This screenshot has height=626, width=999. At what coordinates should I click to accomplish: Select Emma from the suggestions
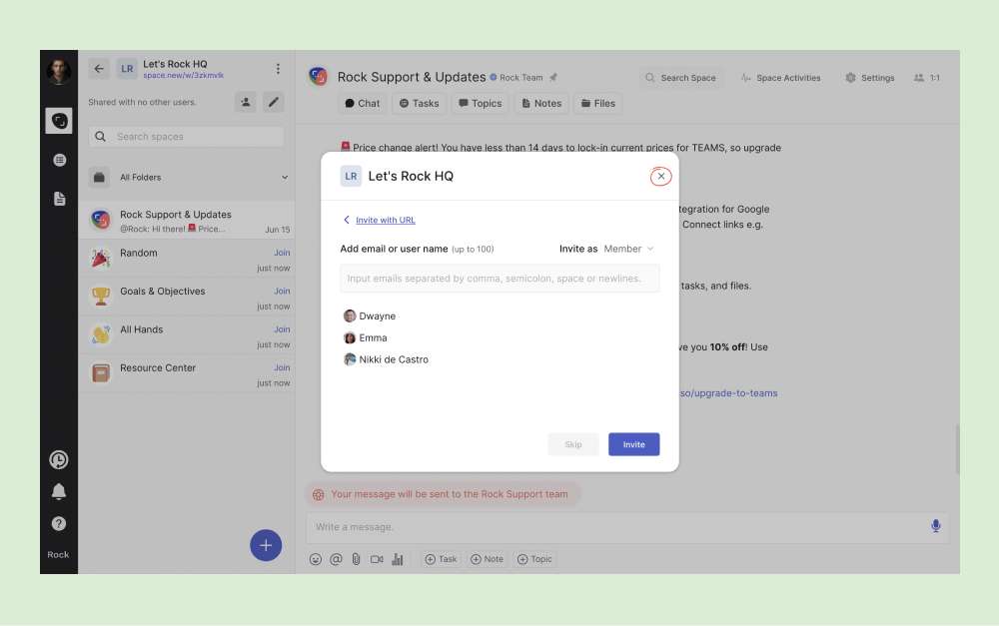tap(366, 337)
